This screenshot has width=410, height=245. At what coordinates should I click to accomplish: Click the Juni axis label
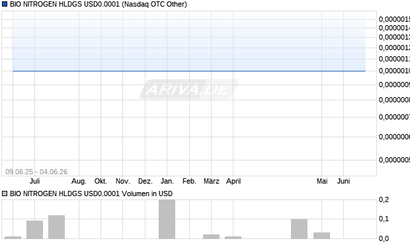[344, 181]
